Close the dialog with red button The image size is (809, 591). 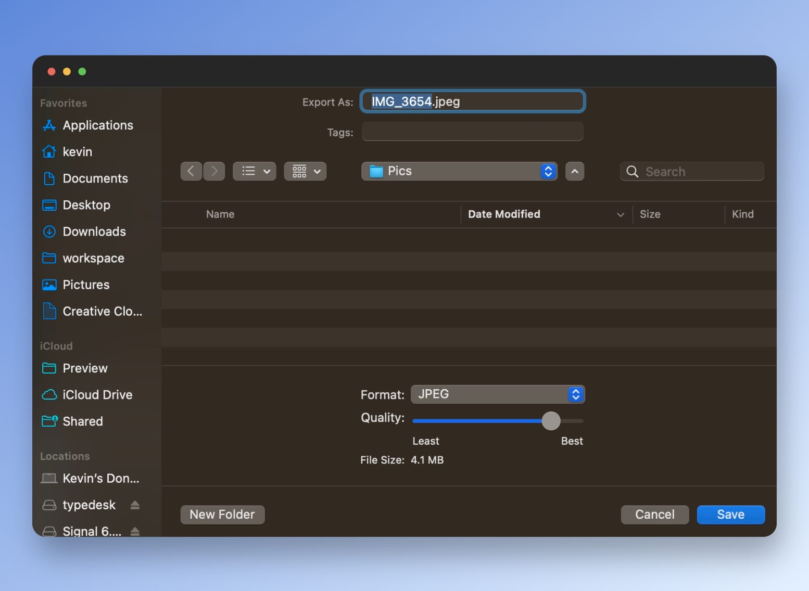(x=52, y=72)
